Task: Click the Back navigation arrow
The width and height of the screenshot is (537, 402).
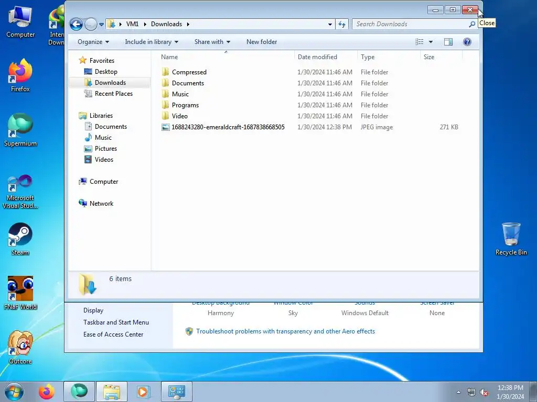Action: 76,24
